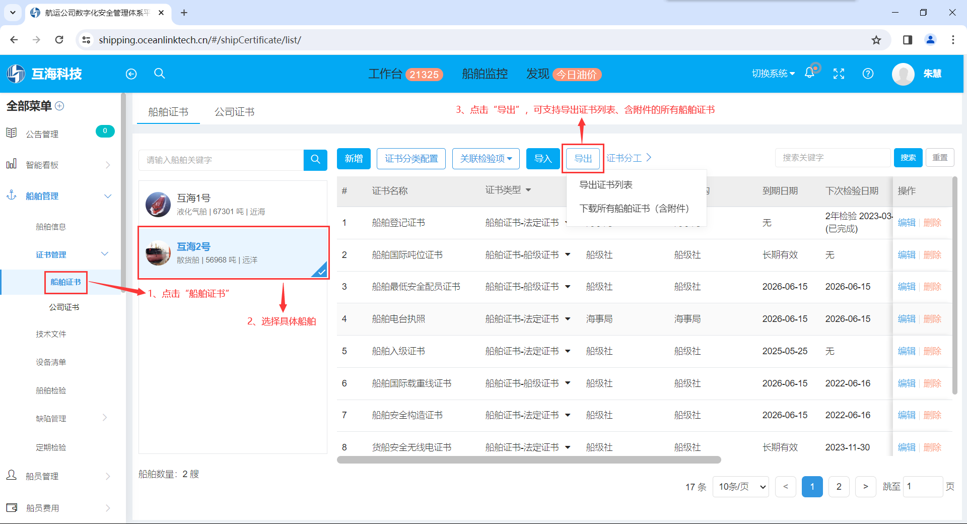Focus the 跳至 page number input
The image size is (967, 524).
pos(923,487)
